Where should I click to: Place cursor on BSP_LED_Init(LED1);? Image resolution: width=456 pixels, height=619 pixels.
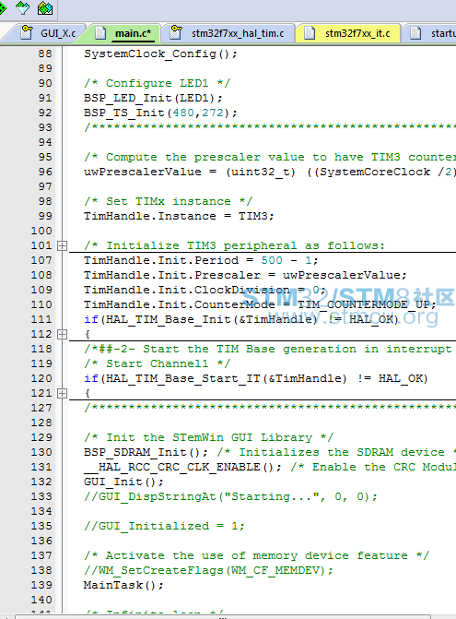tap(153, 98)
